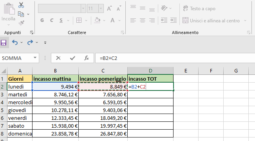
Task: Open the font size dropdown
Action: (101, 9)
